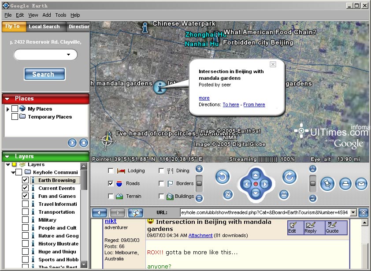Click the more link in balloon
Viewport: 371px width, 271px height.
[204, 98]
